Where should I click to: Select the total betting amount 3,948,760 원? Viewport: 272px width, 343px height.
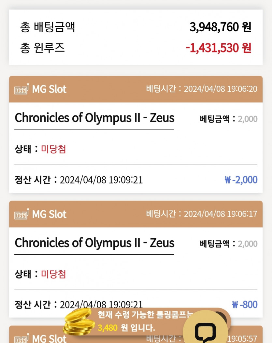pyautogui.click(x=220, y=27)
